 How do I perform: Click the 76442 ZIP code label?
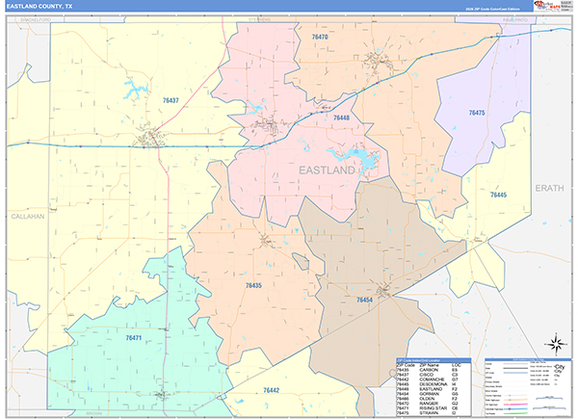[271, 390]
